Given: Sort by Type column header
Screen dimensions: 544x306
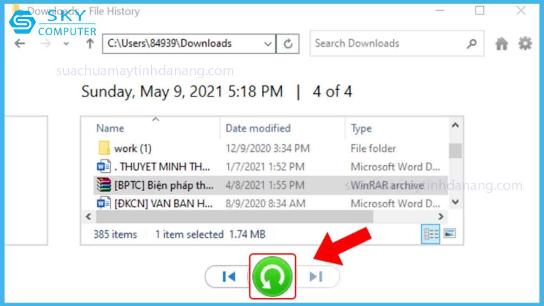Looking at the screenshot, I should coord(361,128).
